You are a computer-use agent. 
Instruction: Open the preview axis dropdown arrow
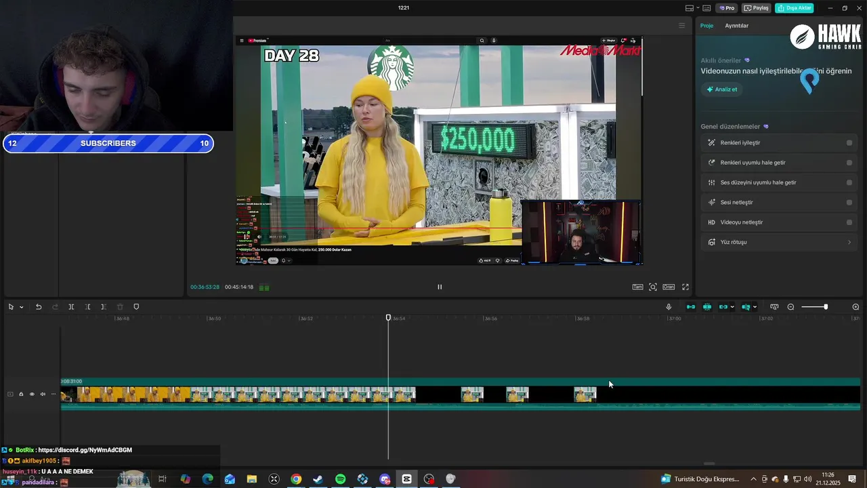click(755, 307)
